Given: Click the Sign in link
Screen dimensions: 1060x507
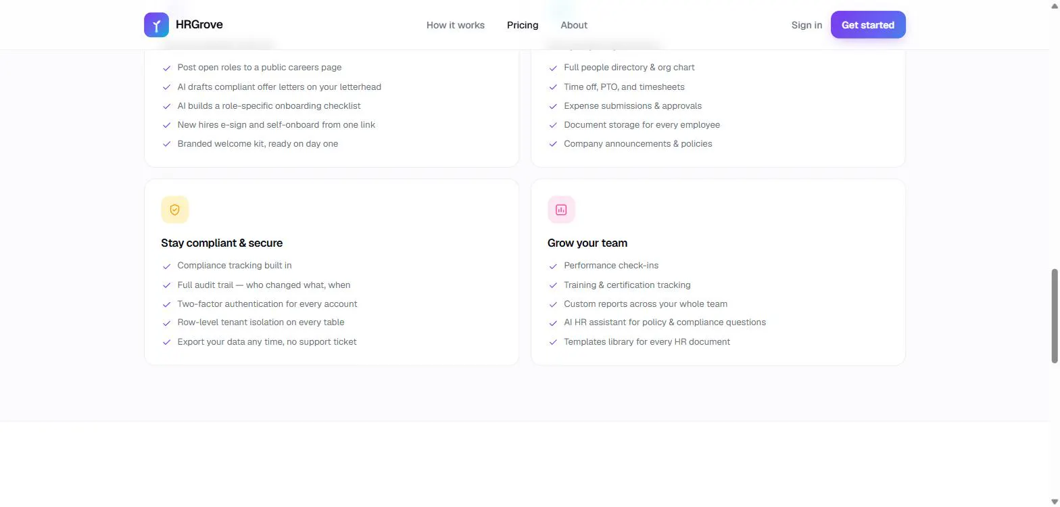Looking at the screenshot, I should 806,25.
